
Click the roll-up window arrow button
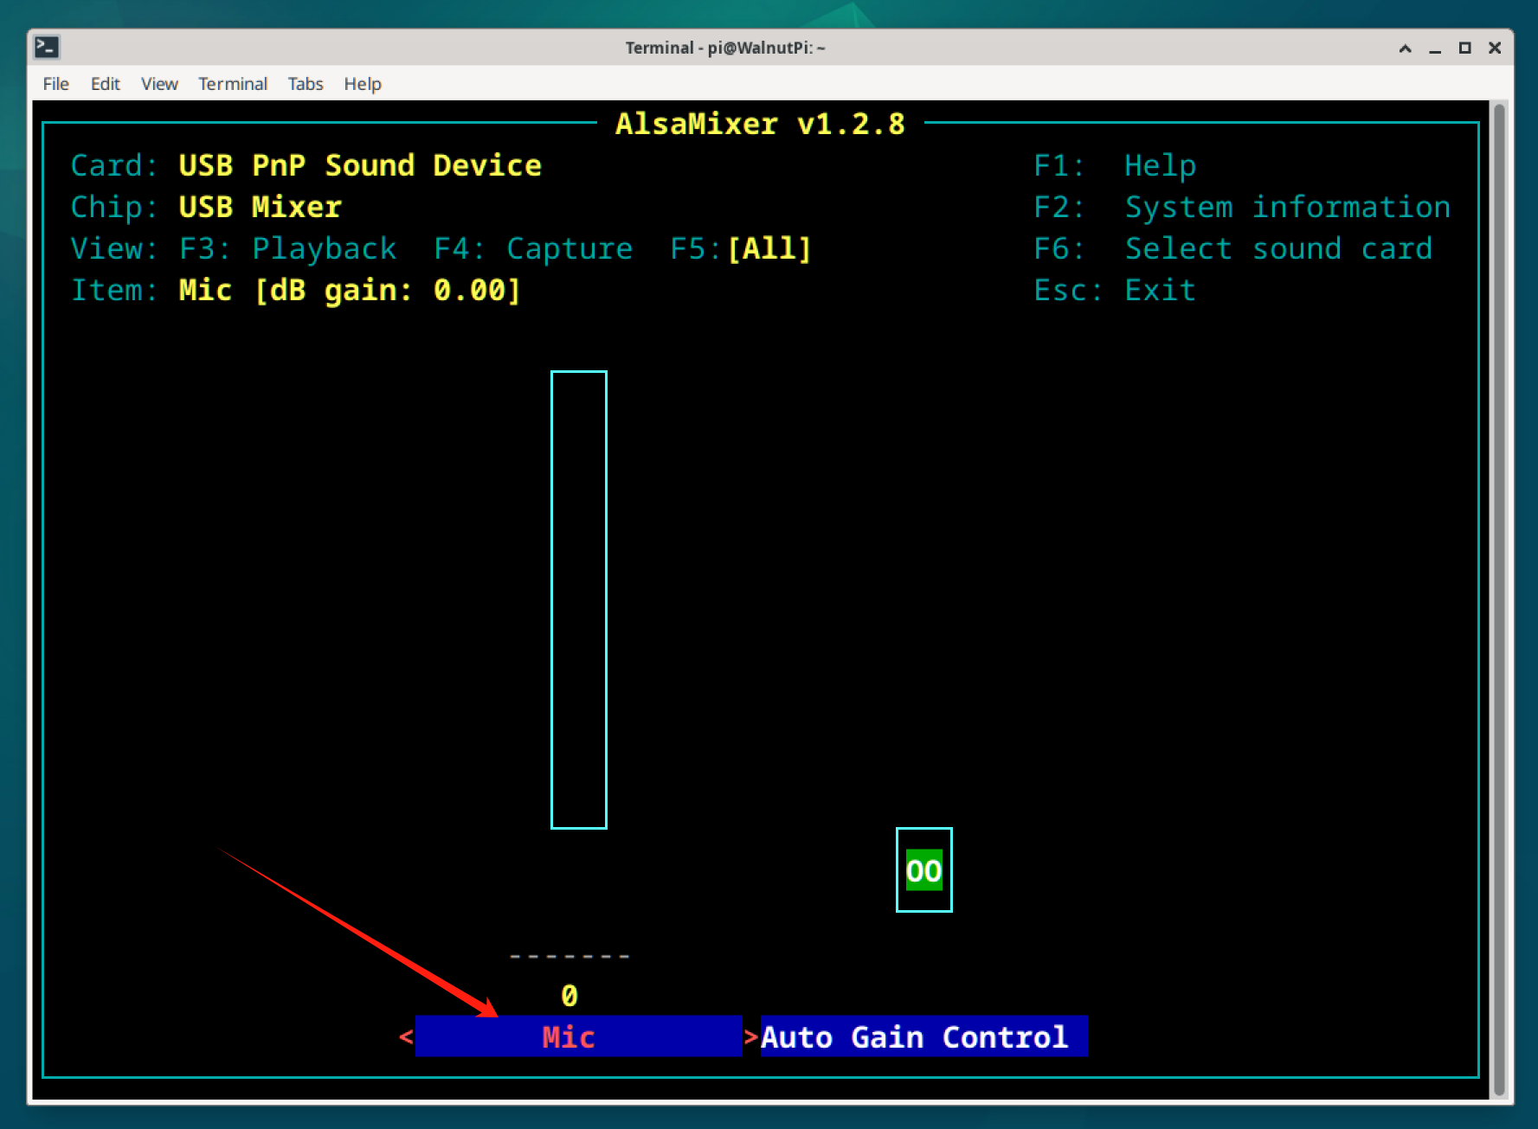point(1406,48)
